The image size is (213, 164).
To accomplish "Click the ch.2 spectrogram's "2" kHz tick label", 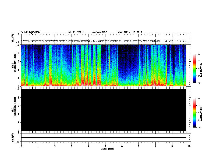I will tap(19, 122).
